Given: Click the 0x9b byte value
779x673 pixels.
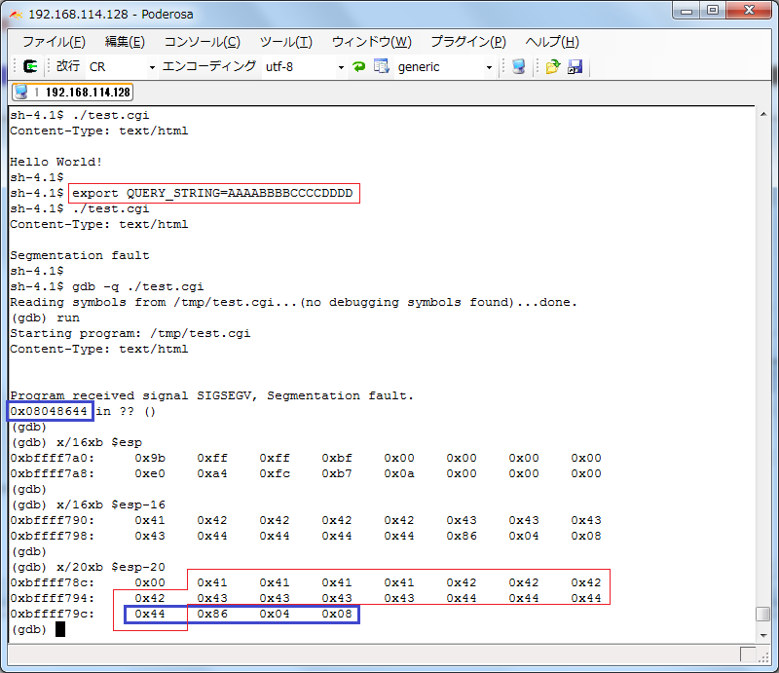Looking at the screenshot, I should (x=150, y=458).
